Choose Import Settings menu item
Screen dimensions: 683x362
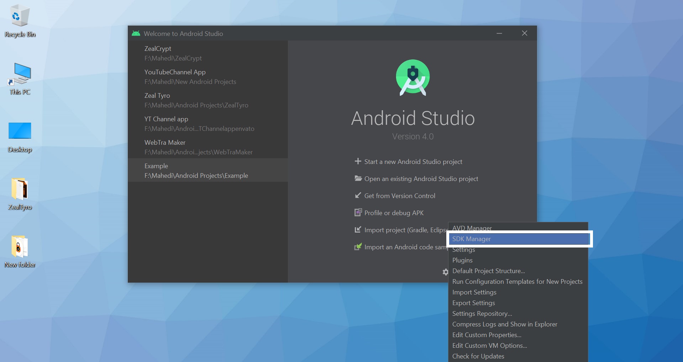518,292
